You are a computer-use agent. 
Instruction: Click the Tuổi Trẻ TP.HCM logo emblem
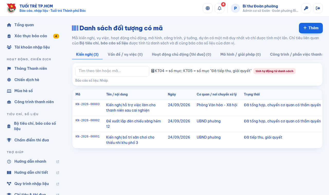coord(11,8)
